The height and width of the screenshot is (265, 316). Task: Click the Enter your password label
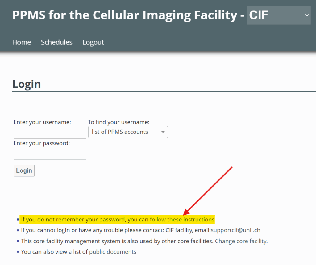(42, 143)
